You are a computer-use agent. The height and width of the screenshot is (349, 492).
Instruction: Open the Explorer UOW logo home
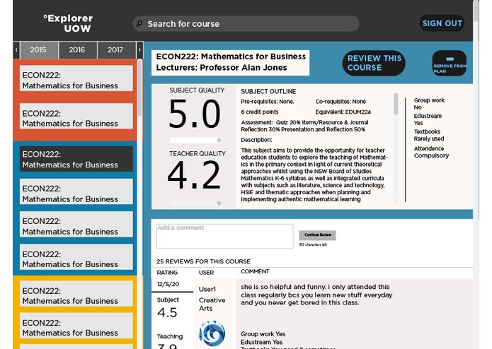coord(68,23)
